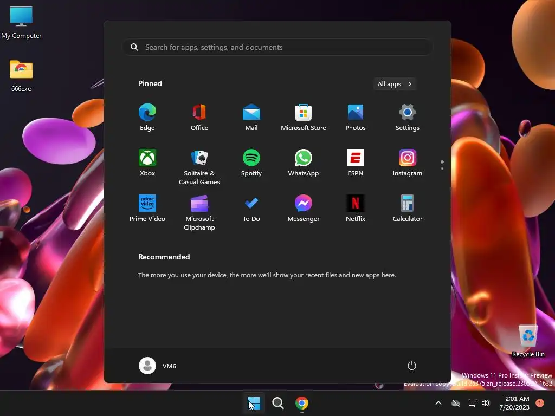Open taskbar Search magnifier
The width and height of the screenshot is (555, 416).
click(x=278, y=403)
